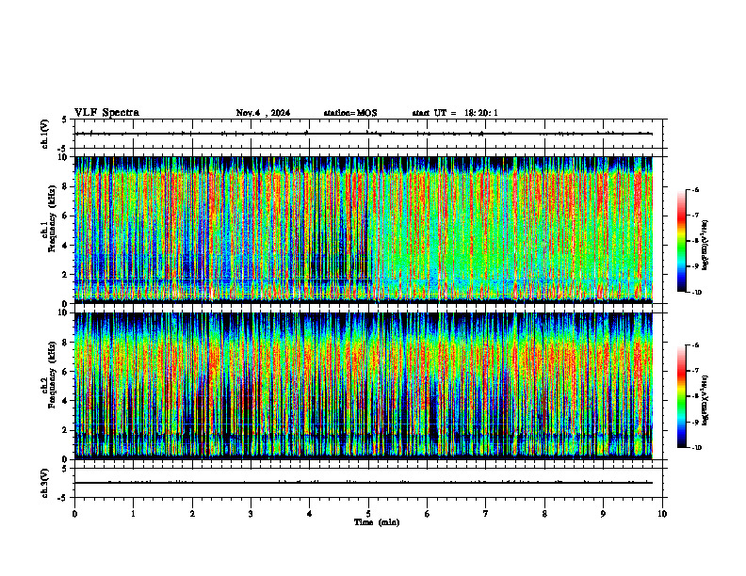746x576 pixels.
Task: Click the ch.2 spectrogram panel
Action: (368, 386)
